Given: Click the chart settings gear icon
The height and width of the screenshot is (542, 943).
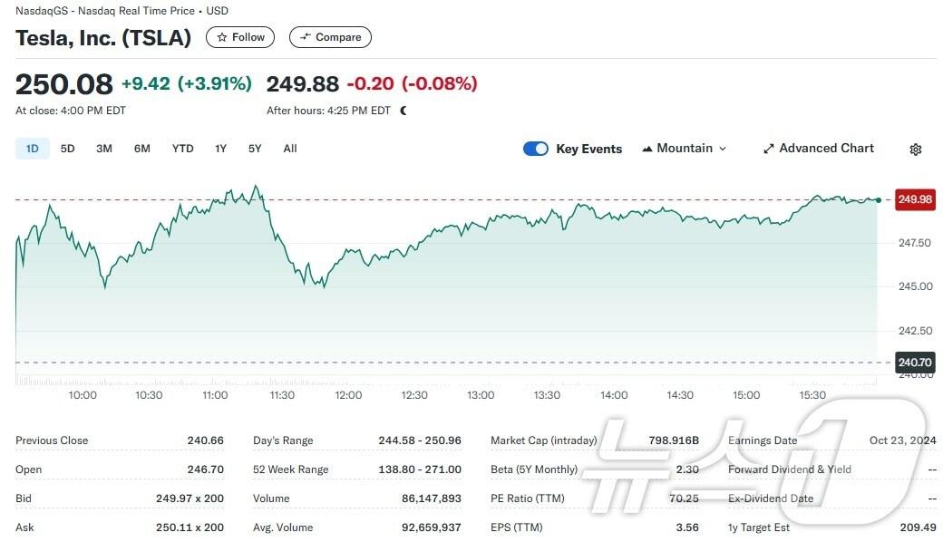Looking at the screenshot, I should [x=916, y=150].
